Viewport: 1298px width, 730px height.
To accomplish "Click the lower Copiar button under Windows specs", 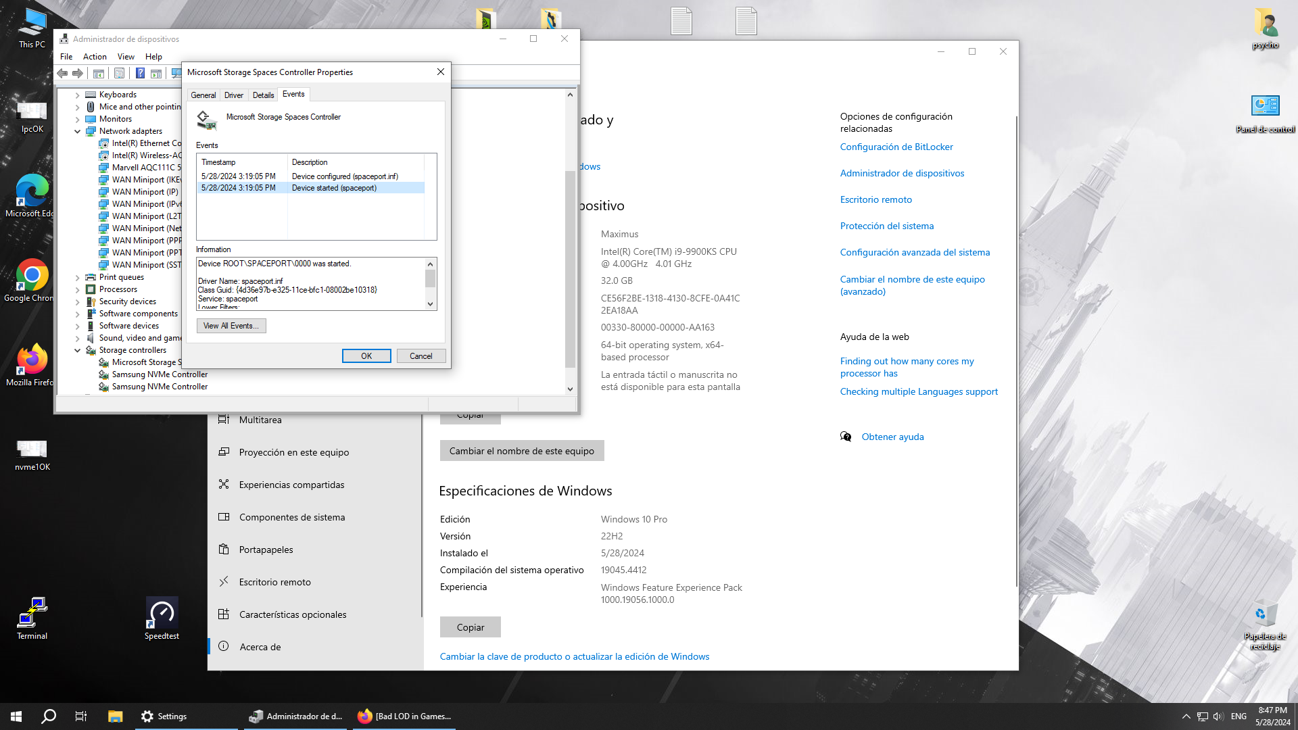I will pyautogui.click(x=471, y=627).
